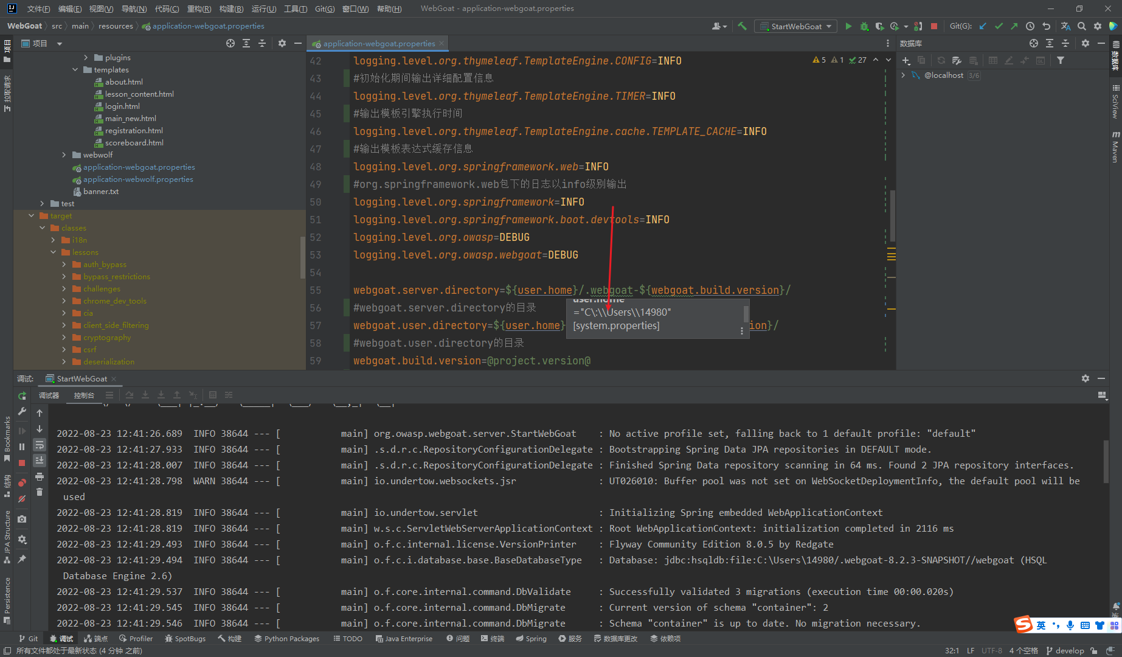1122x657 pixels.
Task: Pin the debug tab
Action: [22, 559]
